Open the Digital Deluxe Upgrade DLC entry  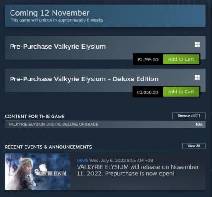[105, 125]
